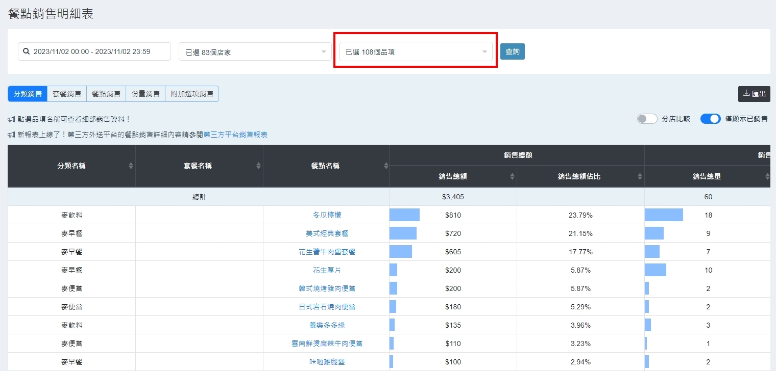Turn off the 僅顯示已銷售 toggle
The image size is (776, 371).
710,119
